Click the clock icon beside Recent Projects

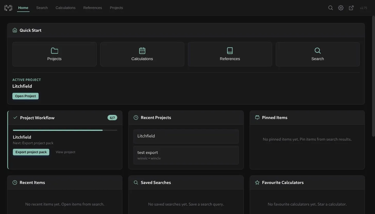click(136, 118)
